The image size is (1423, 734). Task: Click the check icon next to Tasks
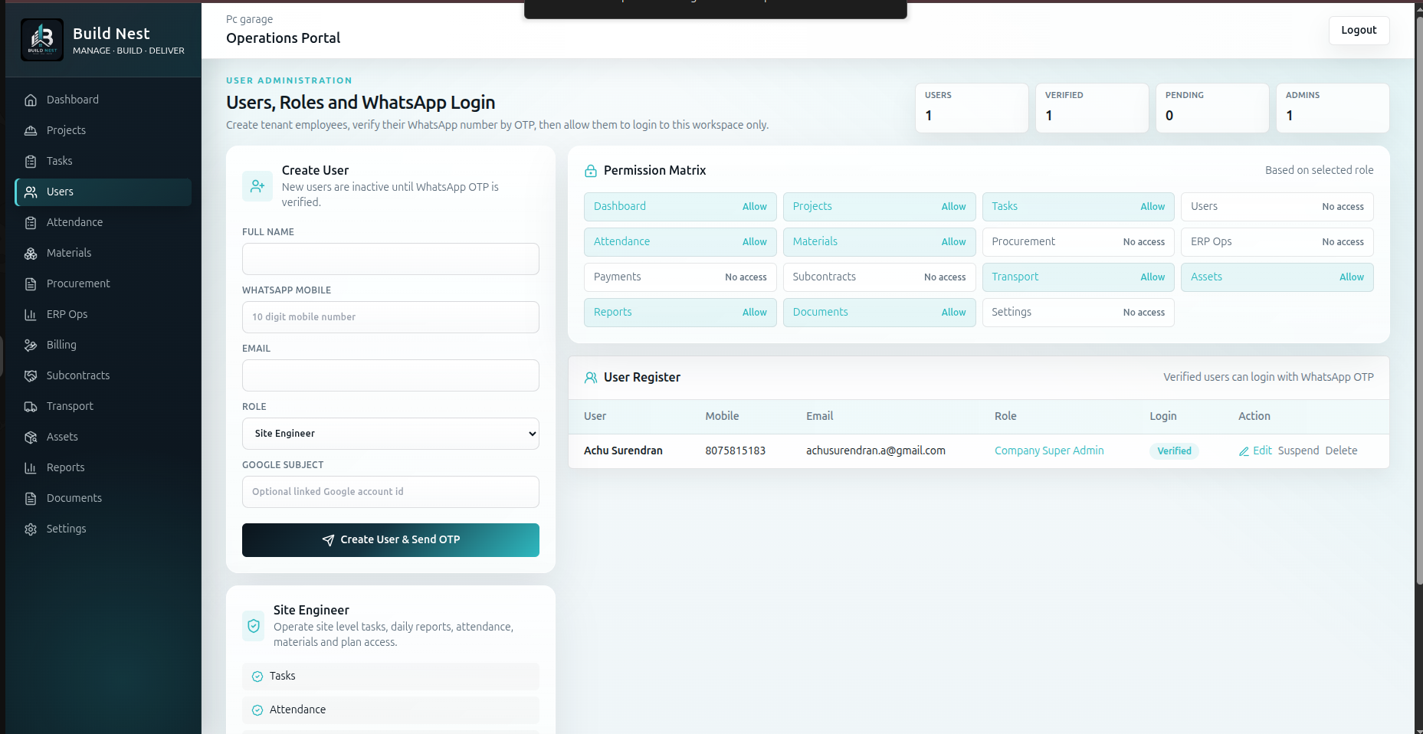257,677
